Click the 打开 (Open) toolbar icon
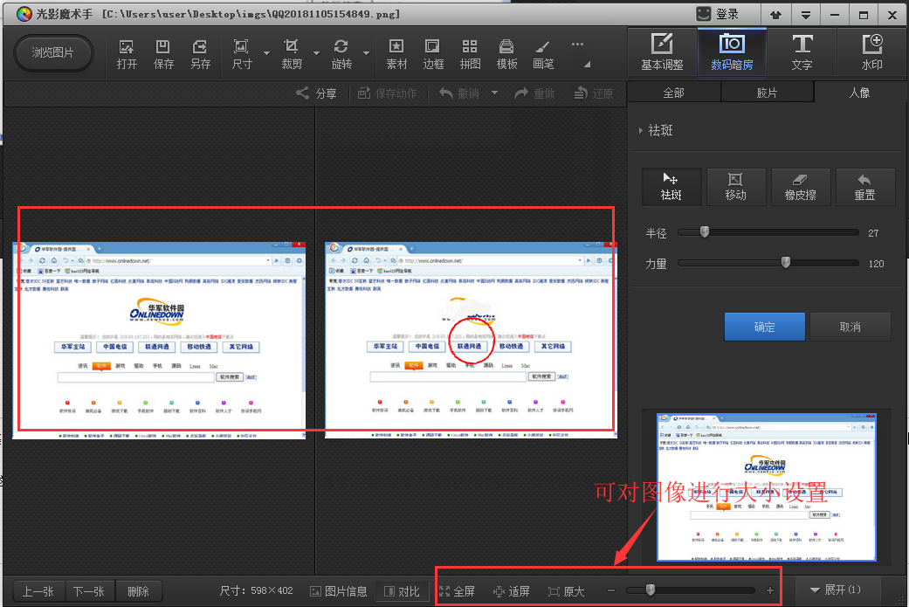The width and height of the screenshot is (909, 607). pos(127,53)
